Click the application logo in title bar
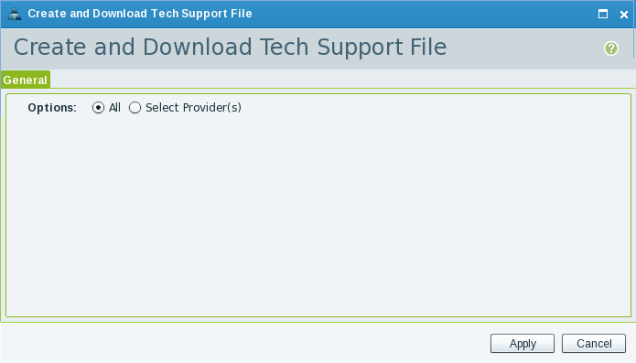Viewport: 636px width, 363px height. pyautogui.click(x=15, y=14)
